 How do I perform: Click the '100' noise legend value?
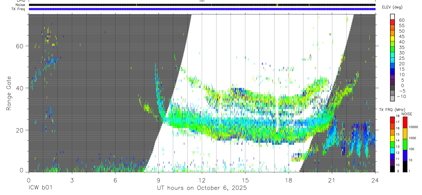(411, 149)
